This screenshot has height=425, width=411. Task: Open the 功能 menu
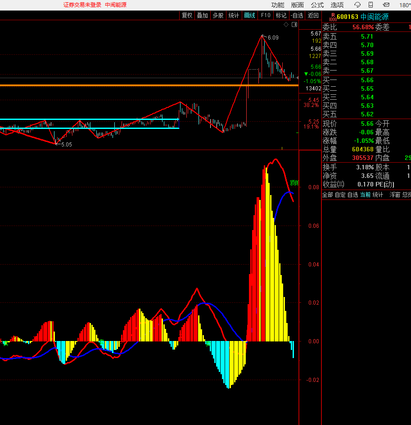(x=278, y=5)
